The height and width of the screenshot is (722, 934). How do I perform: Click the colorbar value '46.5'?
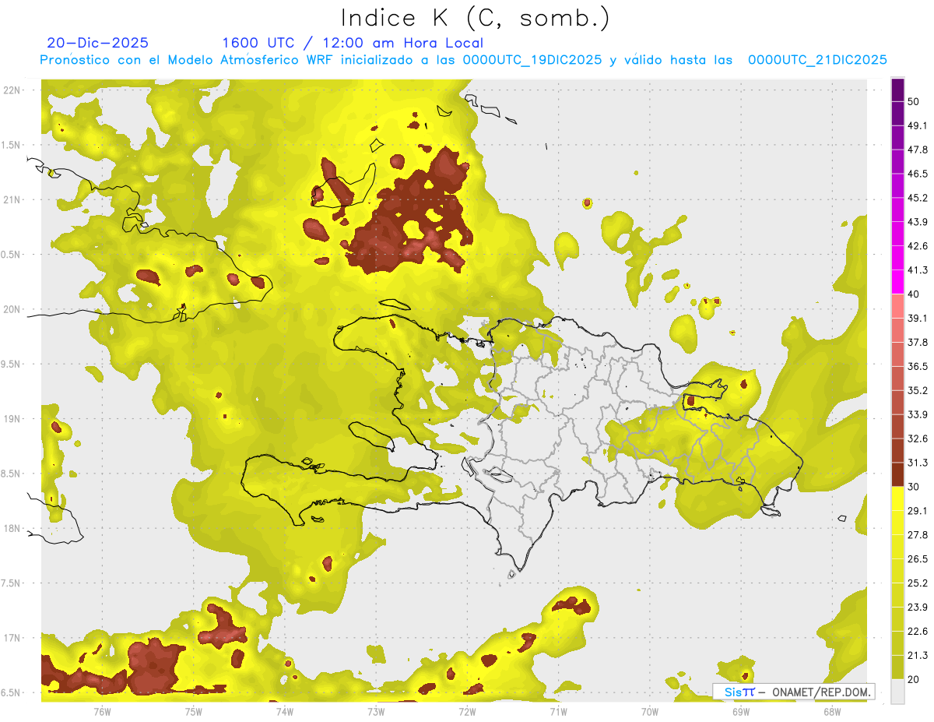pyautogui.click(x=918, y=174)
